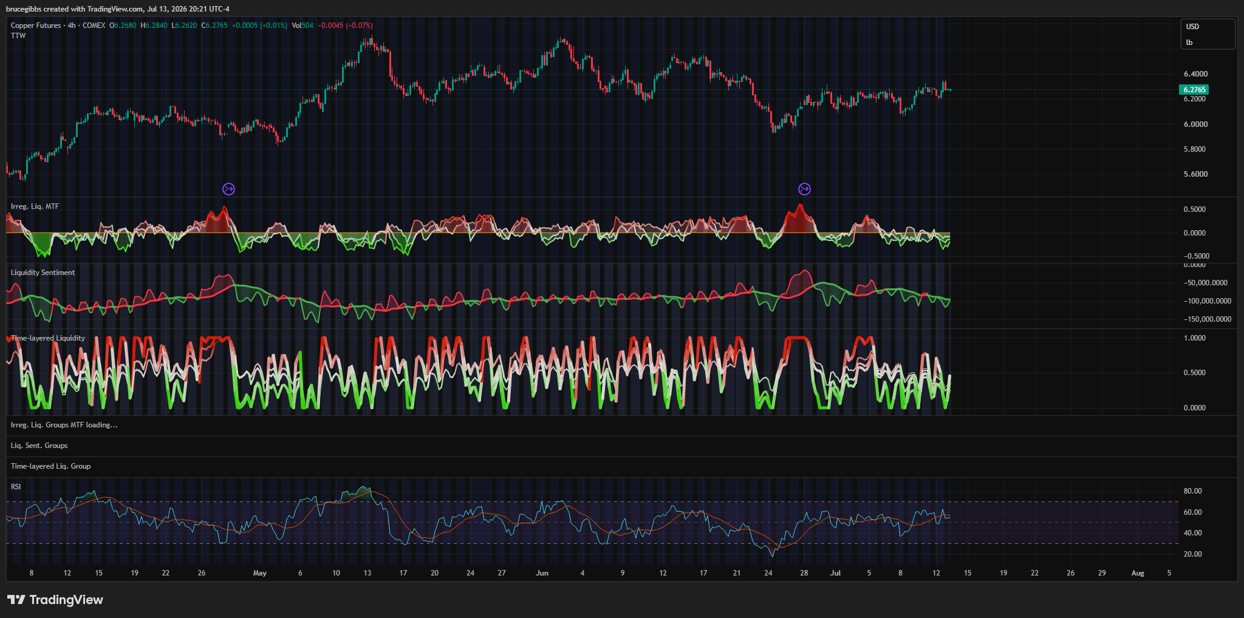Screen dimensions: 1244x618
Task: Click the Aug label on time axis
Action: (1138, 573)
